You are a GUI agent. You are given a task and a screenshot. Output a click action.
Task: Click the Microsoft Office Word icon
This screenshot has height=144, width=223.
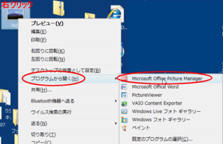[x=124, y=87]
